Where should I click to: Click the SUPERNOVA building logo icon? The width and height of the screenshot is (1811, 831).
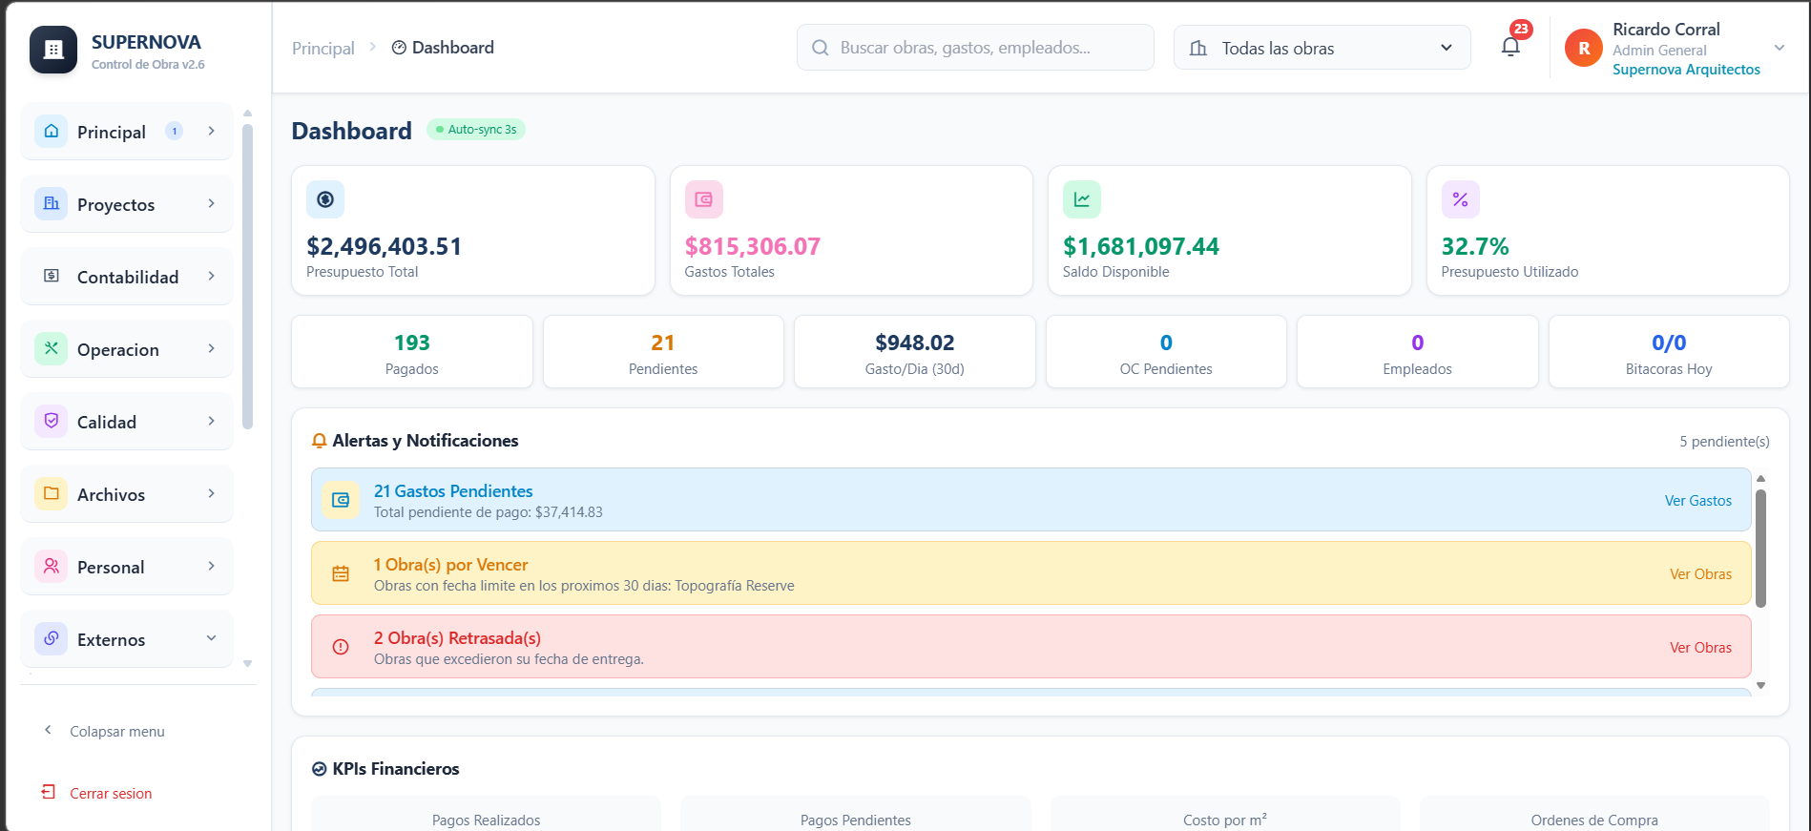coord(53,50)
